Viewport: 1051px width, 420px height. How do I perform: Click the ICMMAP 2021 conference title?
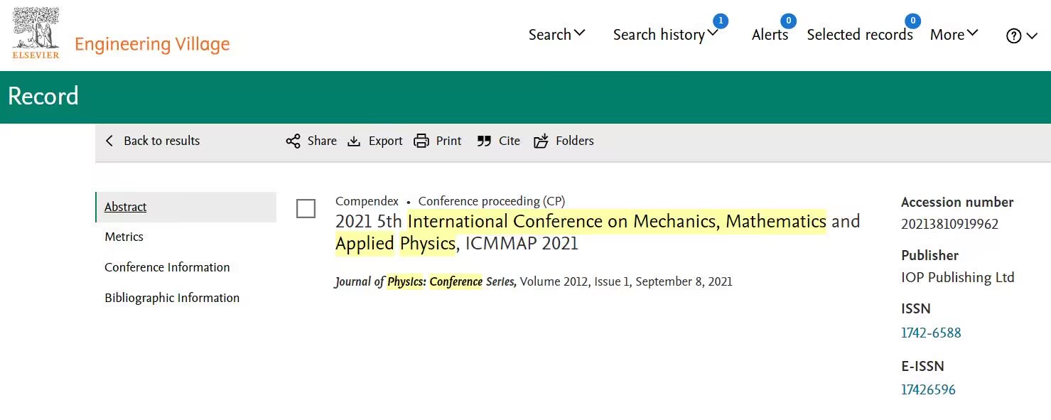click(598, 232)
